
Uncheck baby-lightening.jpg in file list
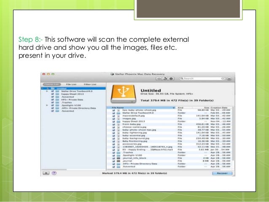pos(113,133)
